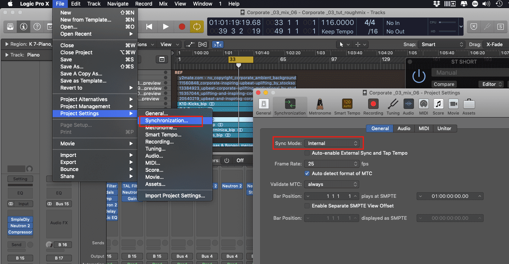Open MIDI settings icon

(x=424, y=106)
